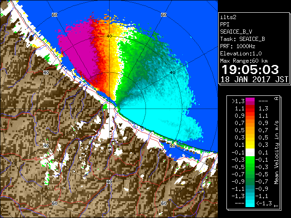291x218 pixels.
Task: Pick the magenta swatch in velocity legend
Action: point(250,100)
